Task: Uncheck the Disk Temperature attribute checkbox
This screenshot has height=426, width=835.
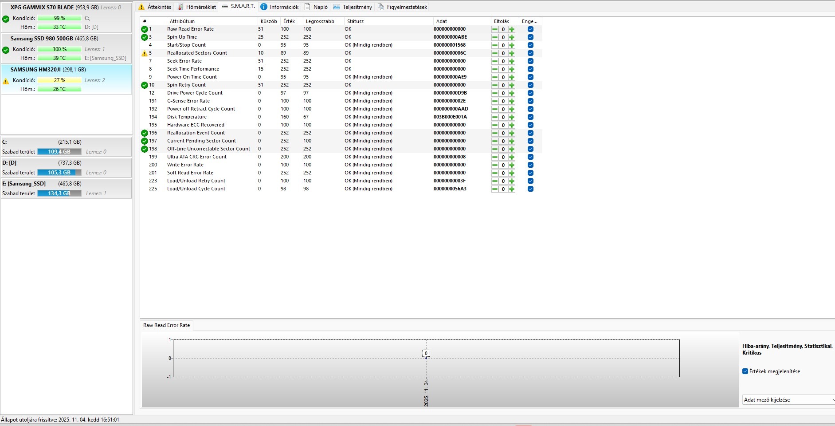Action: pyautogui.click(x=530, y=117)
